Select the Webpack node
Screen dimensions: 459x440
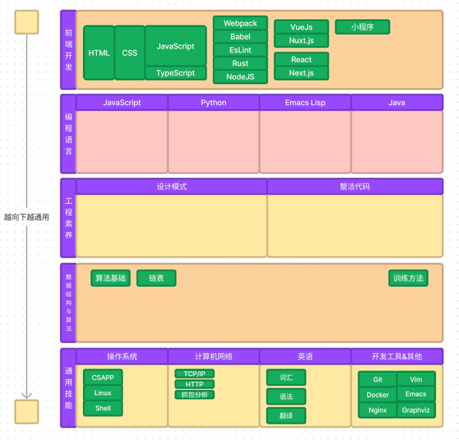pos(240,24)
